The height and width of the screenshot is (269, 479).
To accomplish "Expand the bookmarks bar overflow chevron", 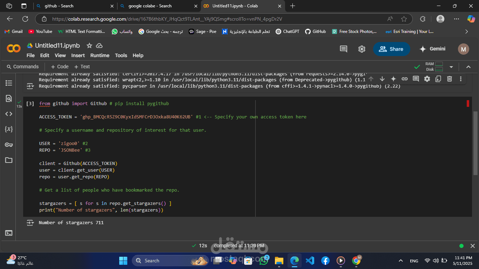I will 466,32.
